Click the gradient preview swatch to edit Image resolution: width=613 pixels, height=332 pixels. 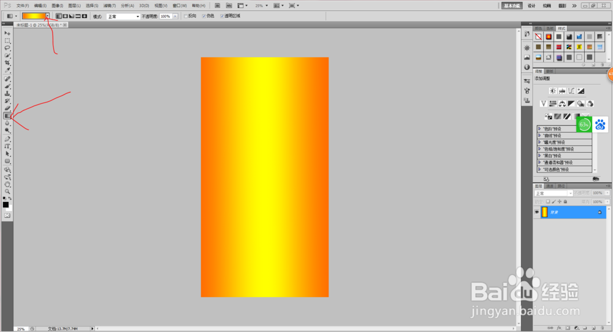tap(34, 16)
